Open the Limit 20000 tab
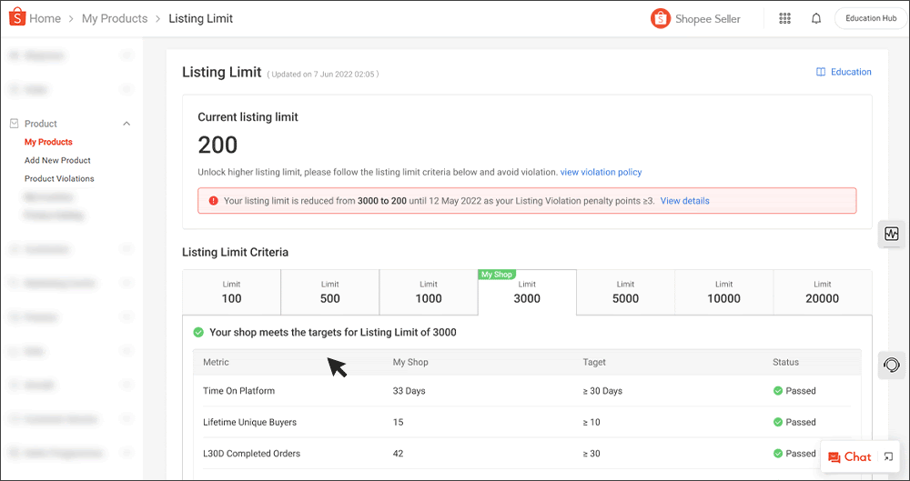The image size is (910, 481). click(822, 292)
